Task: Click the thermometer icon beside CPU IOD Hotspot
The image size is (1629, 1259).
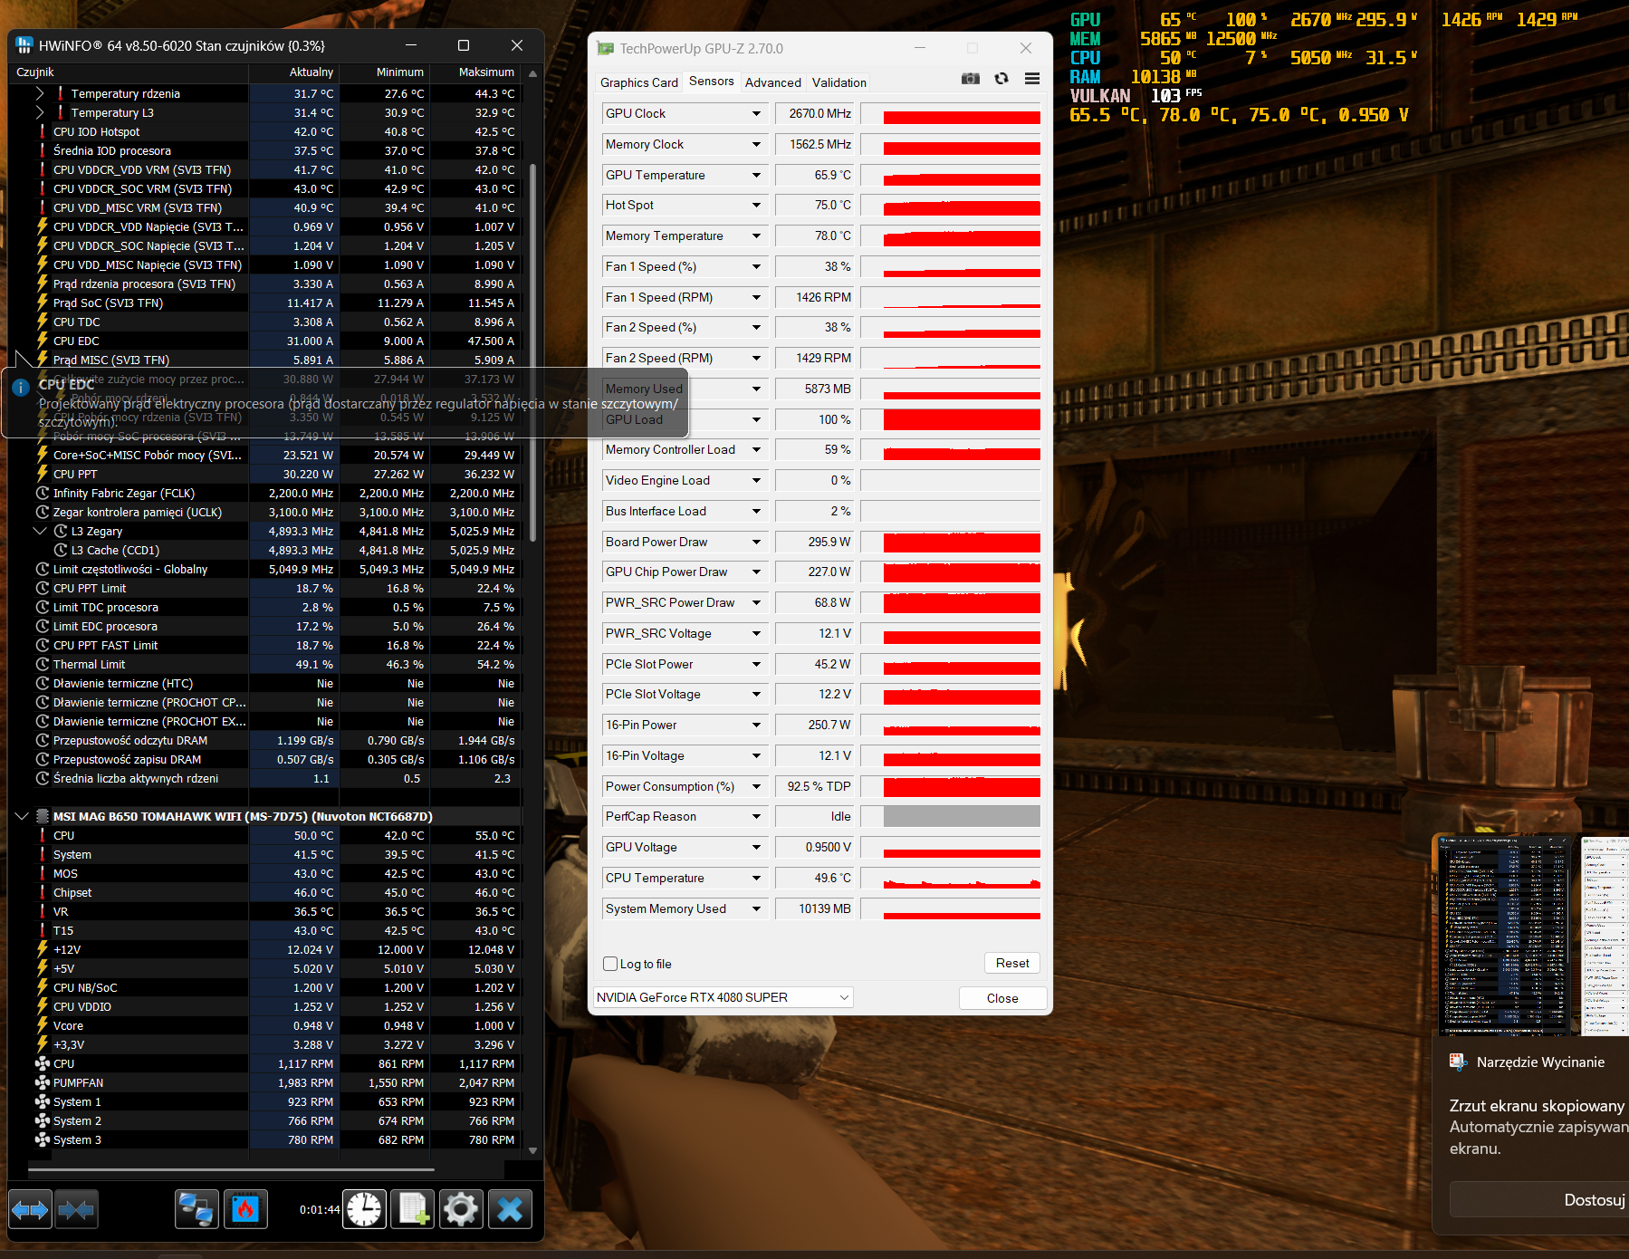Action: point(43,131)
